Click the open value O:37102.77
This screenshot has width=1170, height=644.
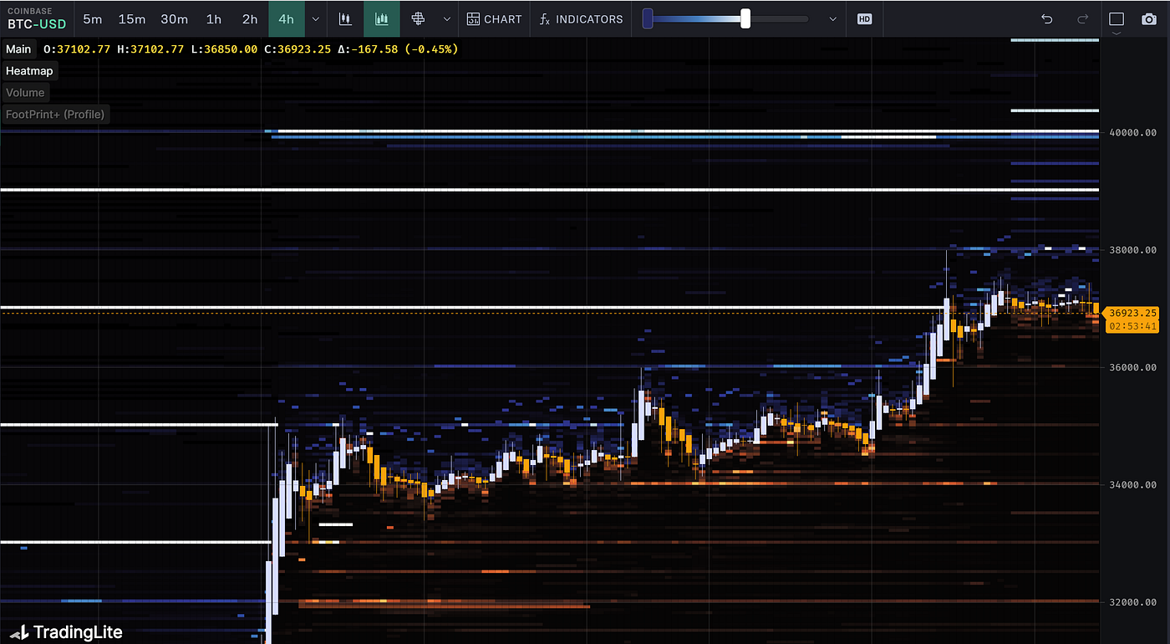pos(77,49)
